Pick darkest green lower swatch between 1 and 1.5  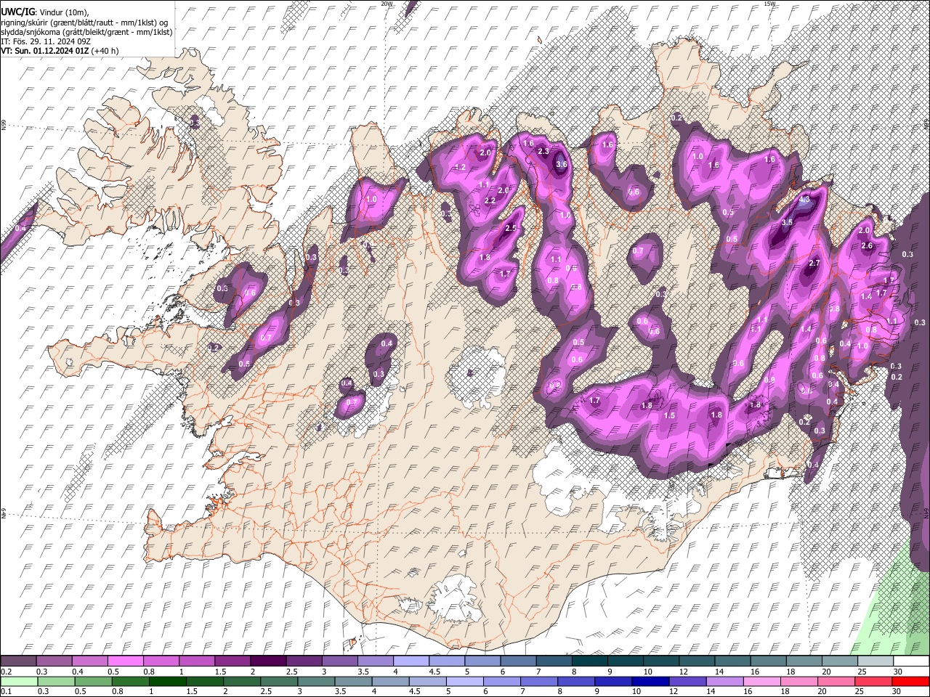167,681
